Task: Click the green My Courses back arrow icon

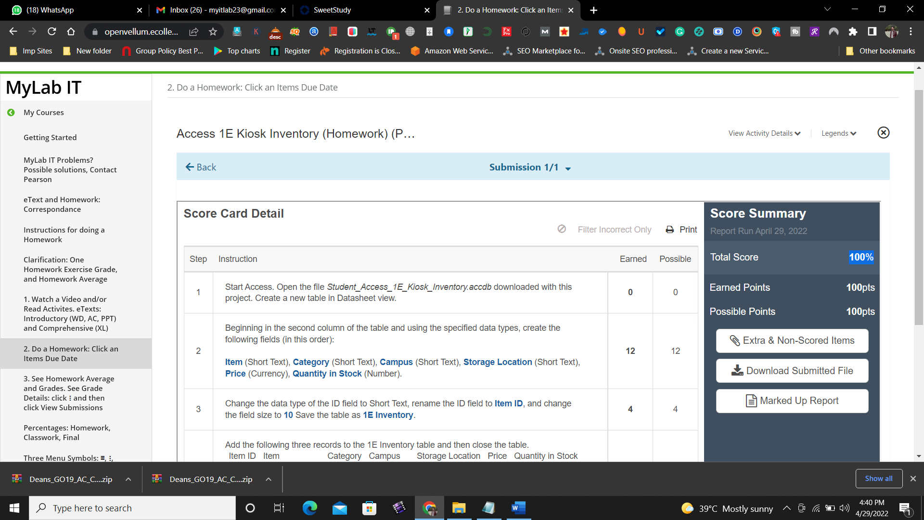Action: click(x=11, y=113)
